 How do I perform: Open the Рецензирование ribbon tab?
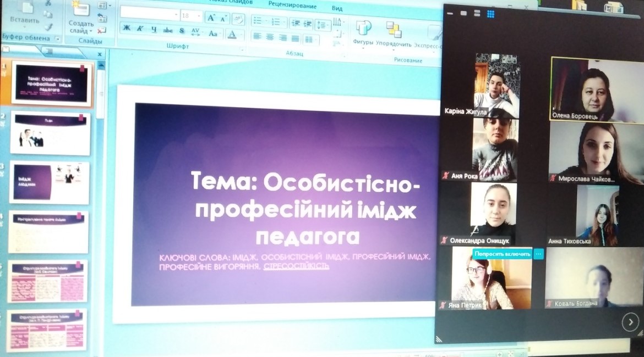tap(292, 5)
